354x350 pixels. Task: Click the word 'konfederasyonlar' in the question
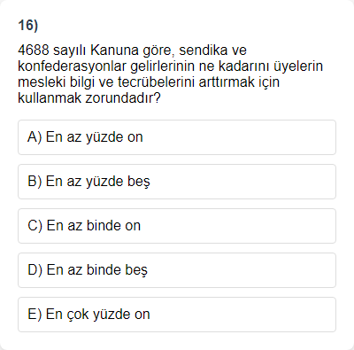(72, 66)
